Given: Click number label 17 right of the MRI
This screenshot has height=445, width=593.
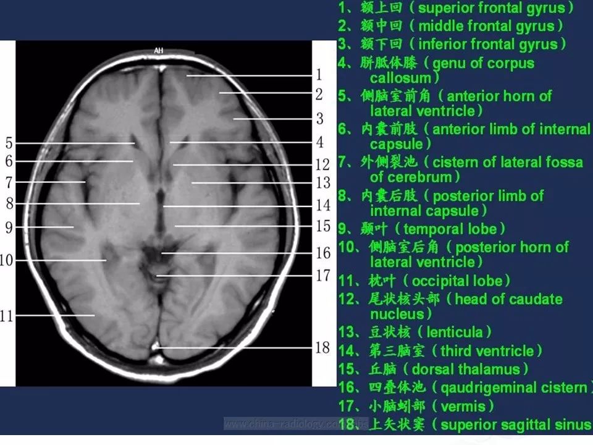Looking at the screenshot, I should tap(323, 276).
